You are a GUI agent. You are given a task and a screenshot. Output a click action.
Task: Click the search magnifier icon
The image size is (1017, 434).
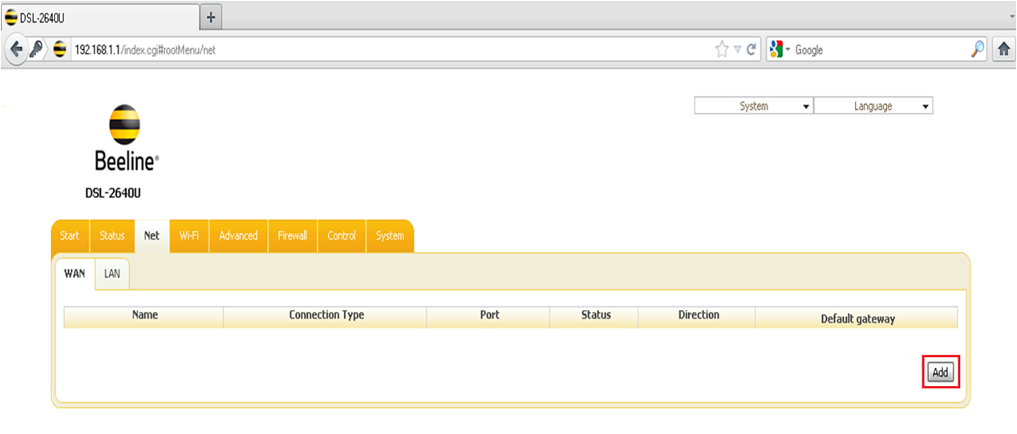pyautogui.click(x=977, y=50)
